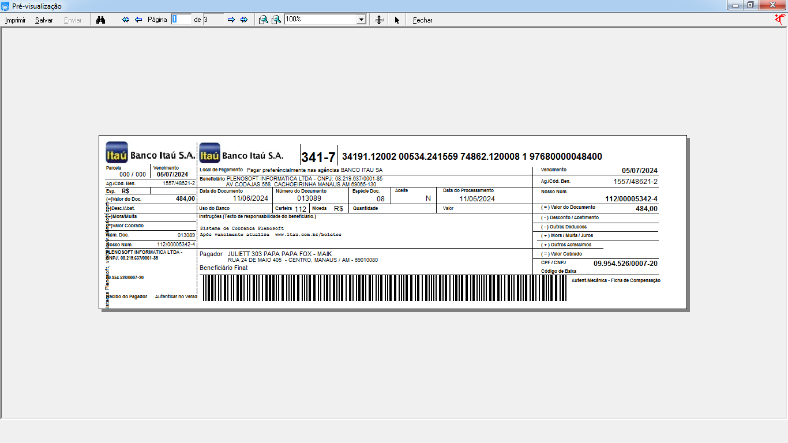Click the zoom percentage text box
Viewport: 788px width, 443px height.
point(320,20)
